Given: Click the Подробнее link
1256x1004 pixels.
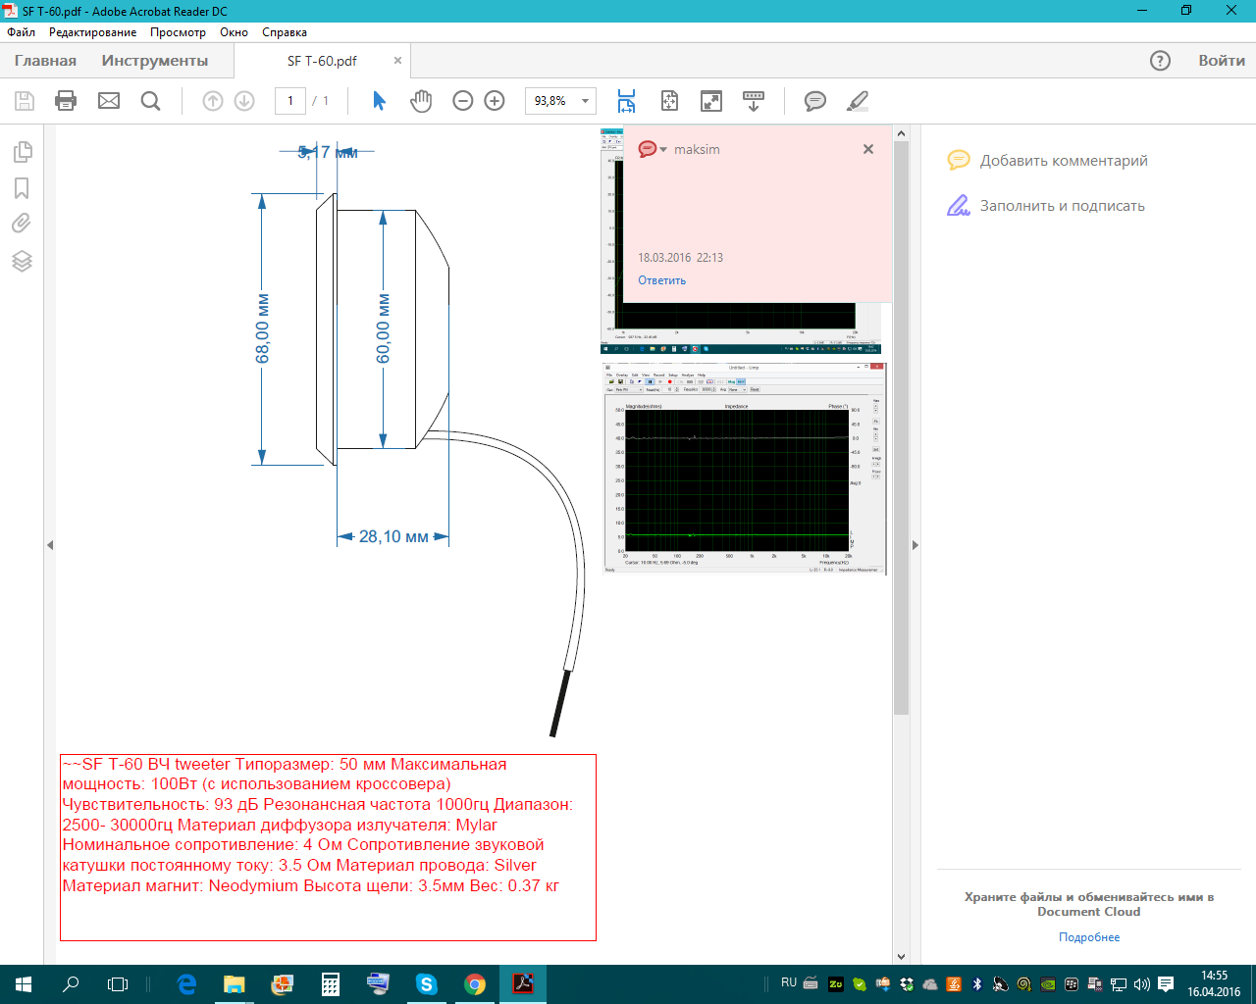Looking at the screenshot, I should [1088, 937].
